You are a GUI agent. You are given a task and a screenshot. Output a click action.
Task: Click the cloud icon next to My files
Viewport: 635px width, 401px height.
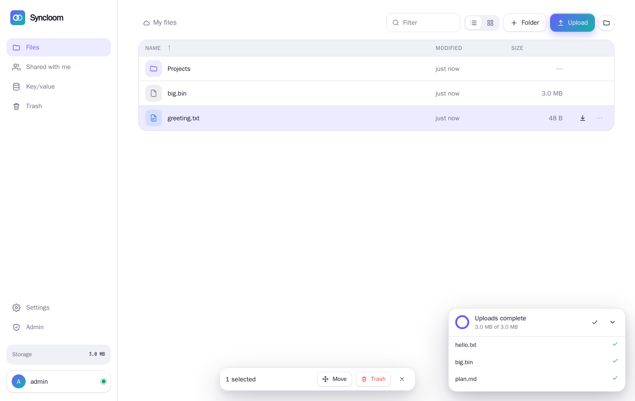point(147,23)
